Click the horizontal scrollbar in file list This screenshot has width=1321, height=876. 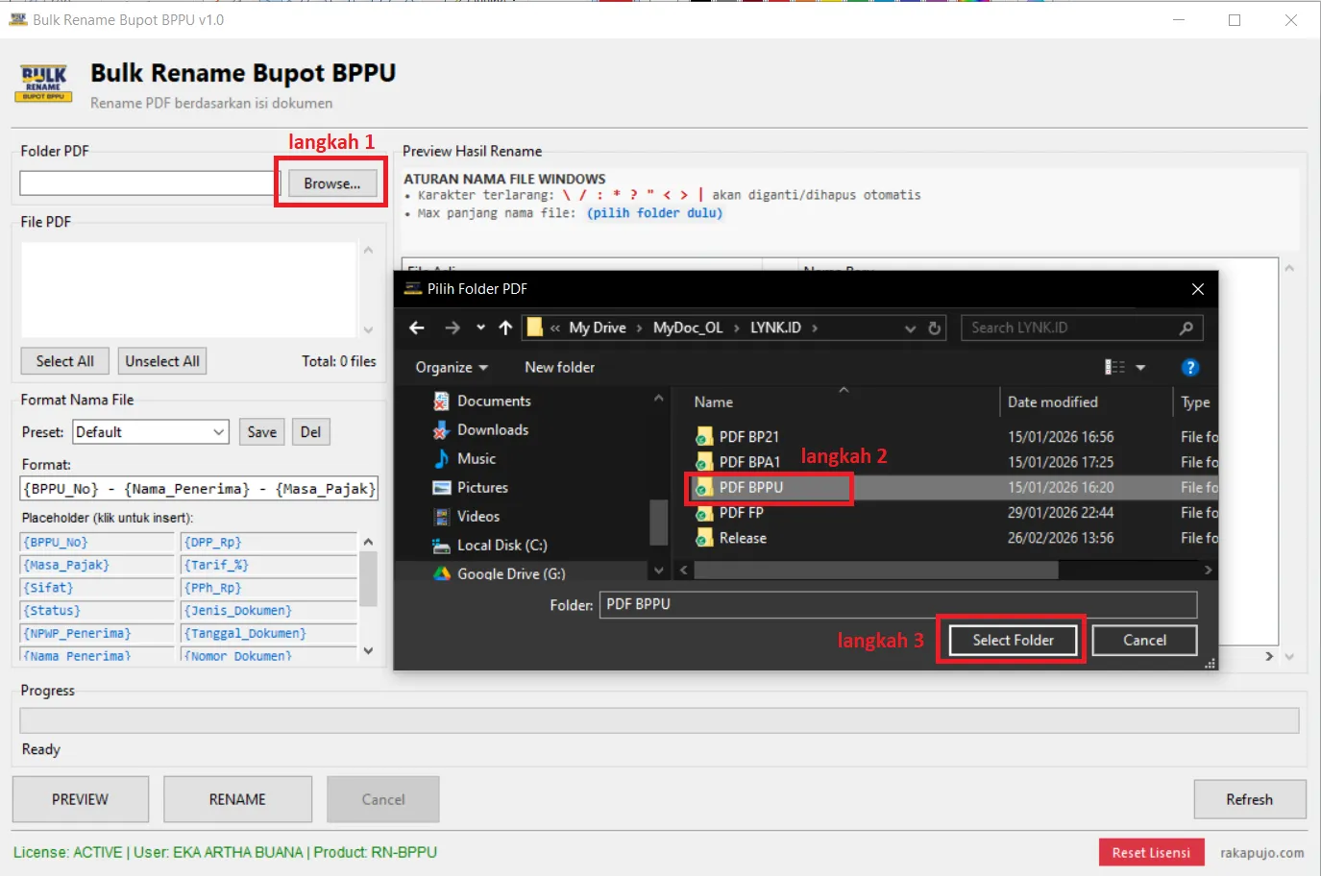[874, 571]
